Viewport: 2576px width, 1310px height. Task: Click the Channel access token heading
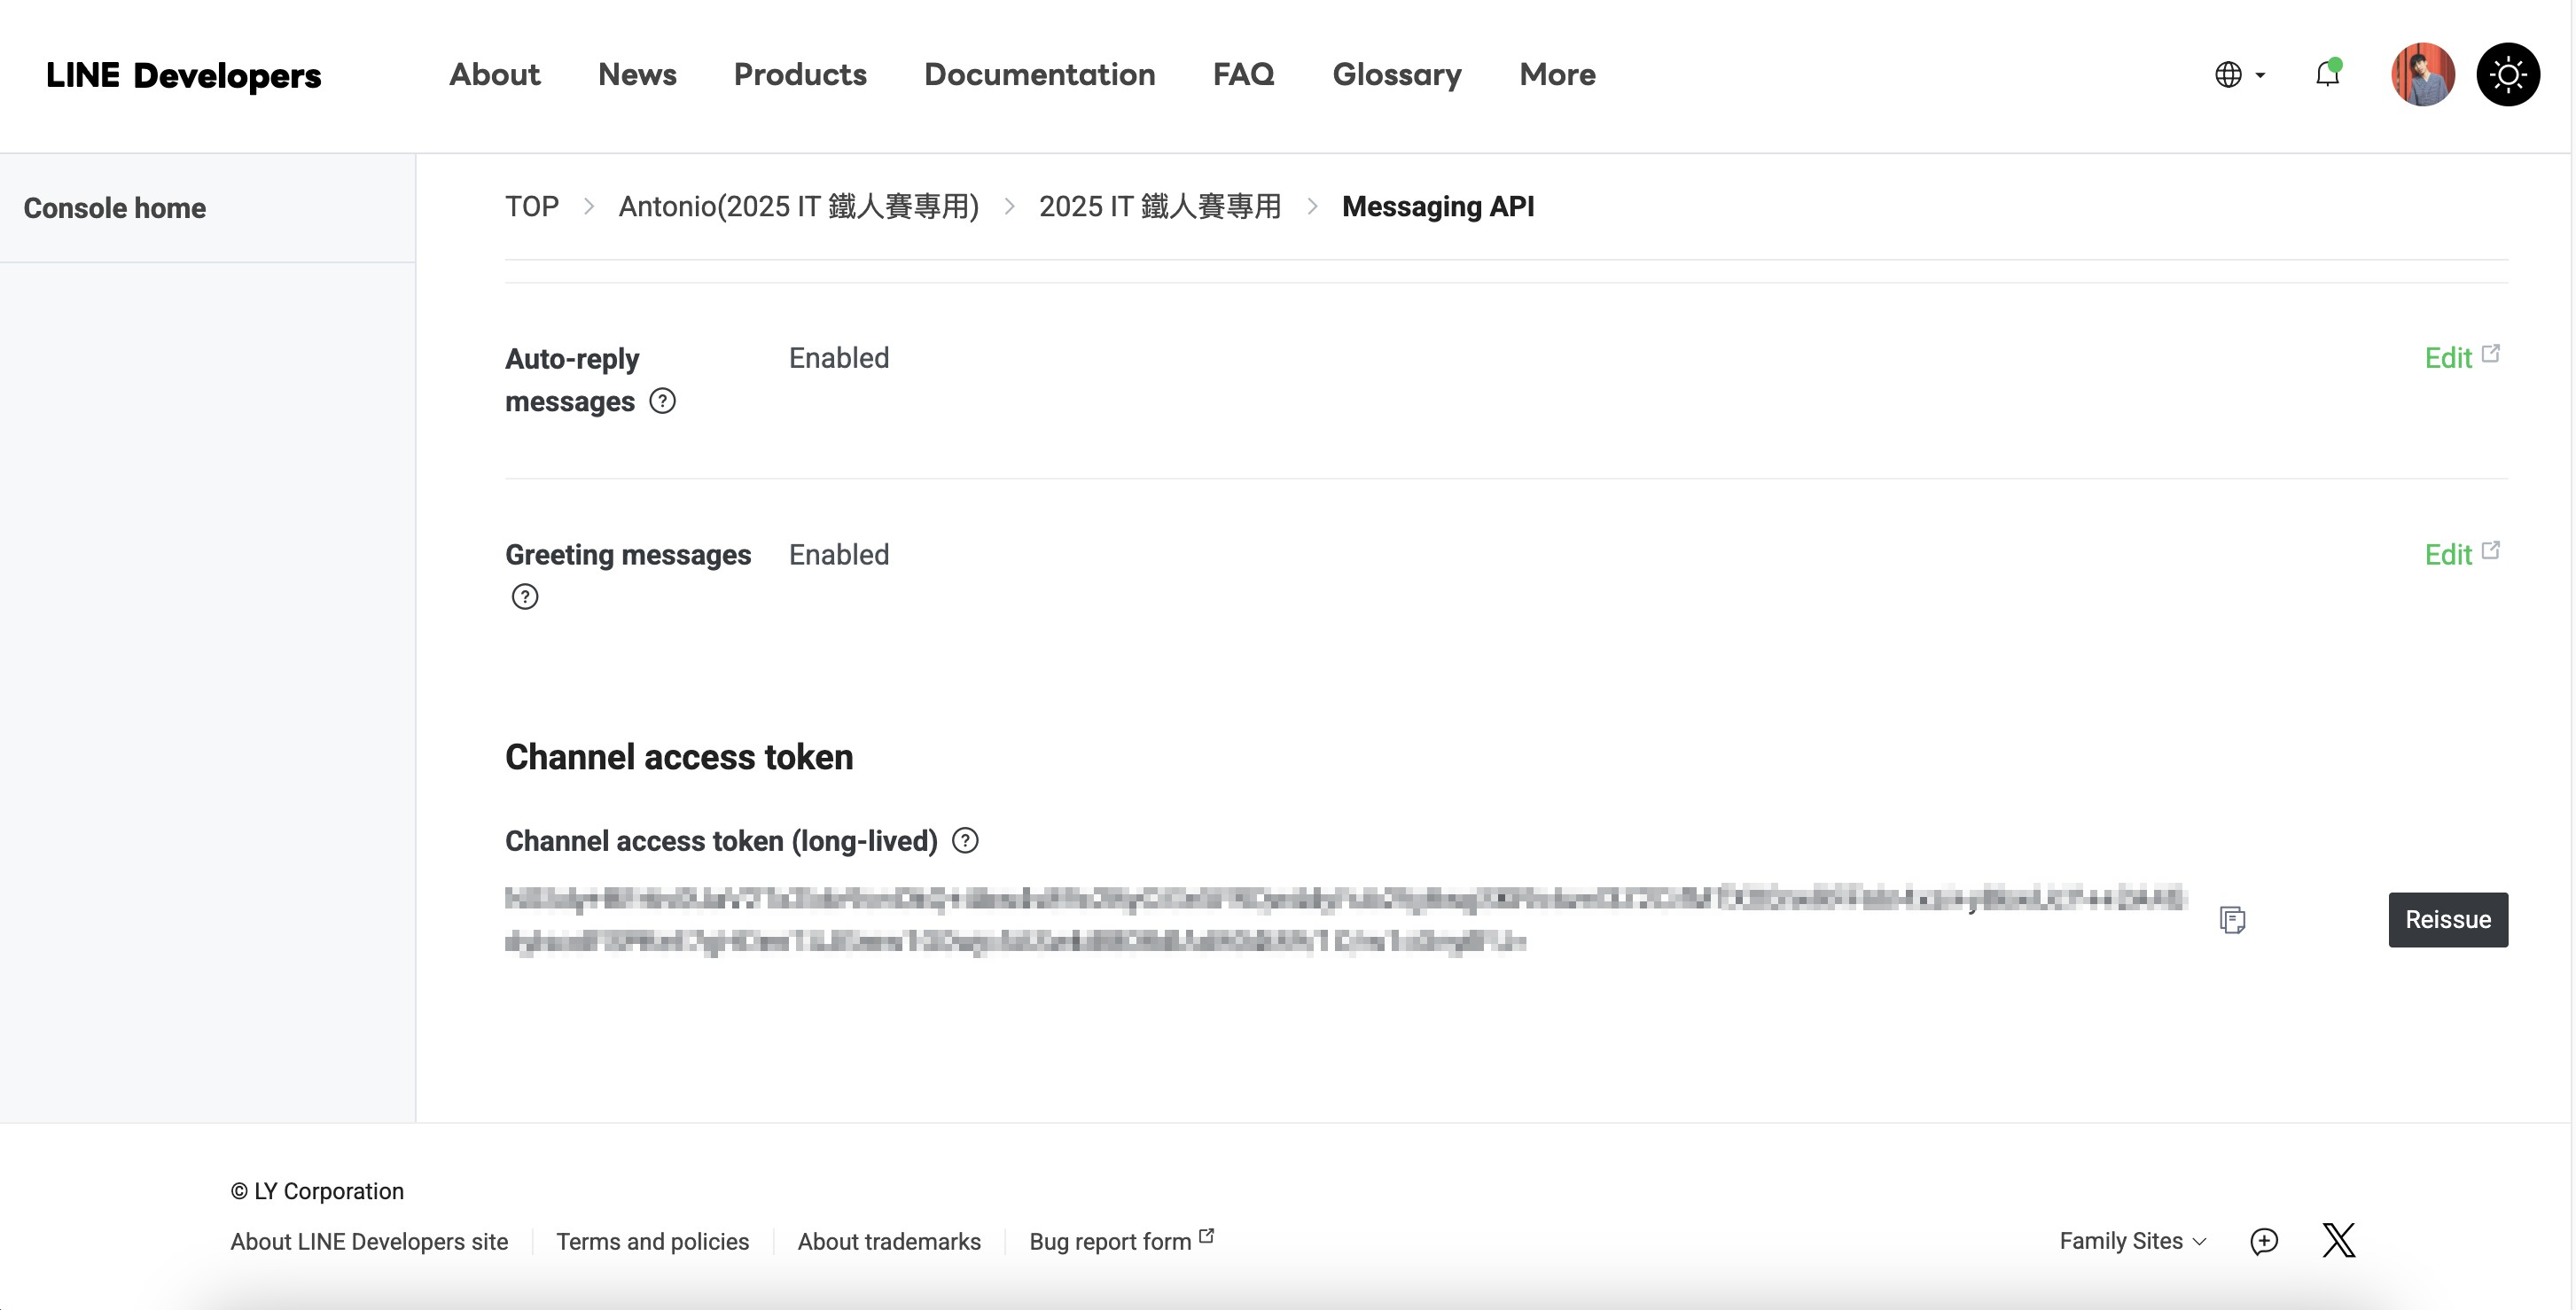tap(679, 757)
